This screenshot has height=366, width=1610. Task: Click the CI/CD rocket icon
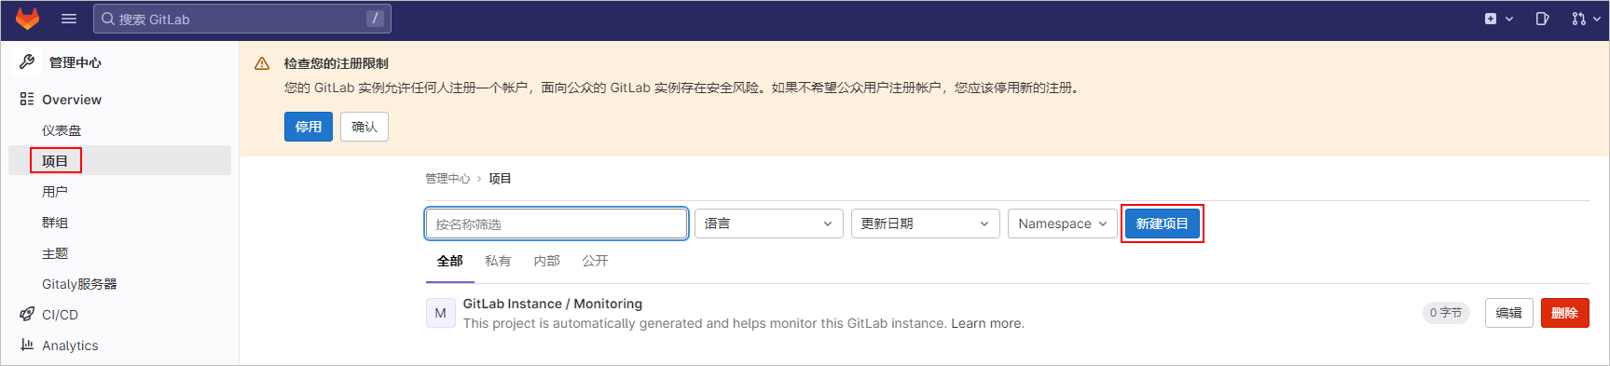[x=27, y=315]
